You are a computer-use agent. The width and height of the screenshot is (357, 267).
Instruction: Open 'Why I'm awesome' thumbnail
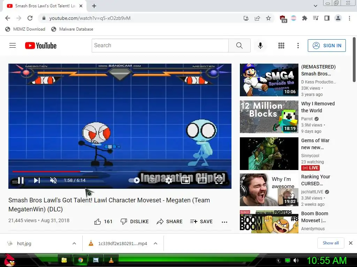point(269,190)
